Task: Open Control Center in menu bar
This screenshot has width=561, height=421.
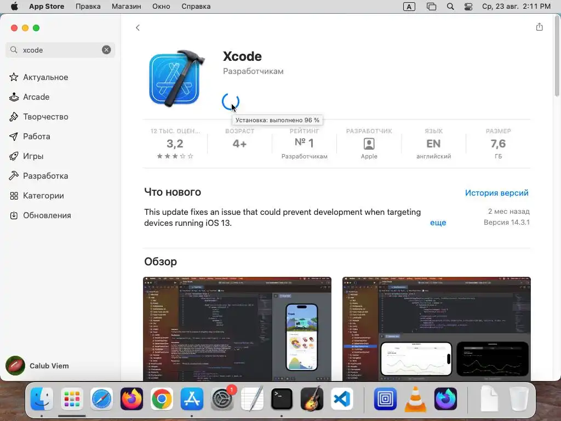Action: (468, 7)
